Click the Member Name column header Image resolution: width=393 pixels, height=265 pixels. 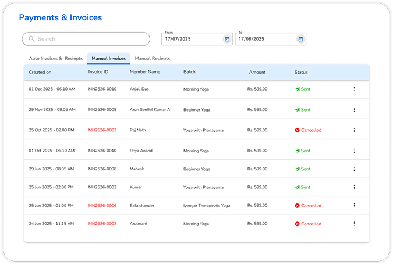pos(145,72)
